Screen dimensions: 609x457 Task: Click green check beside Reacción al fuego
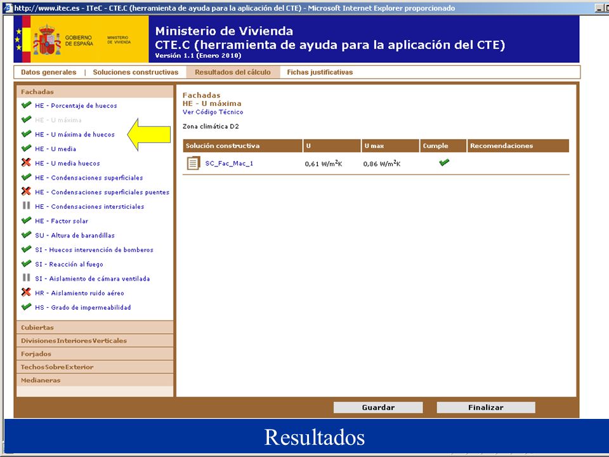[x=27, y=263]
